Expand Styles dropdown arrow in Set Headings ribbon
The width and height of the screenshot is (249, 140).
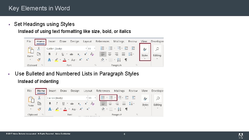click(x=145, y=59)
